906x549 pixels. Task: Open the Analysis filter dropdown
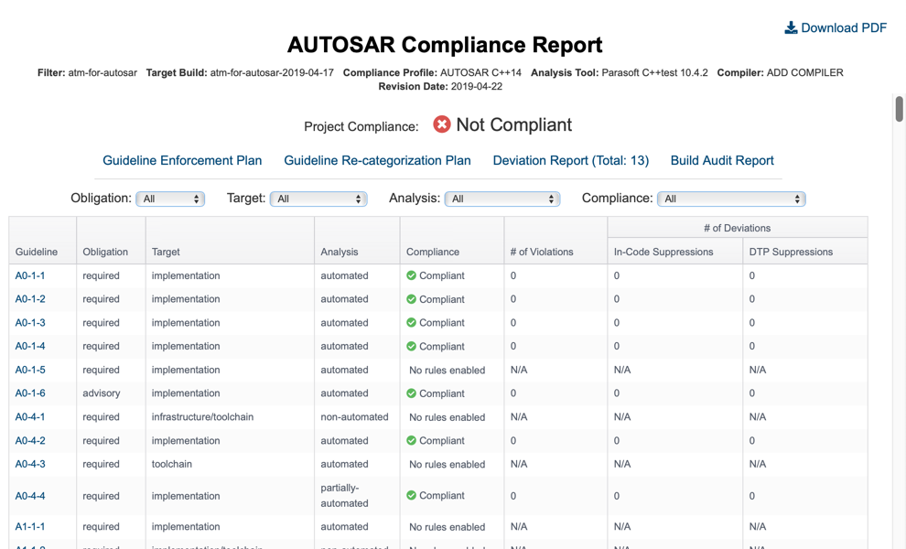tap(502, 199)
